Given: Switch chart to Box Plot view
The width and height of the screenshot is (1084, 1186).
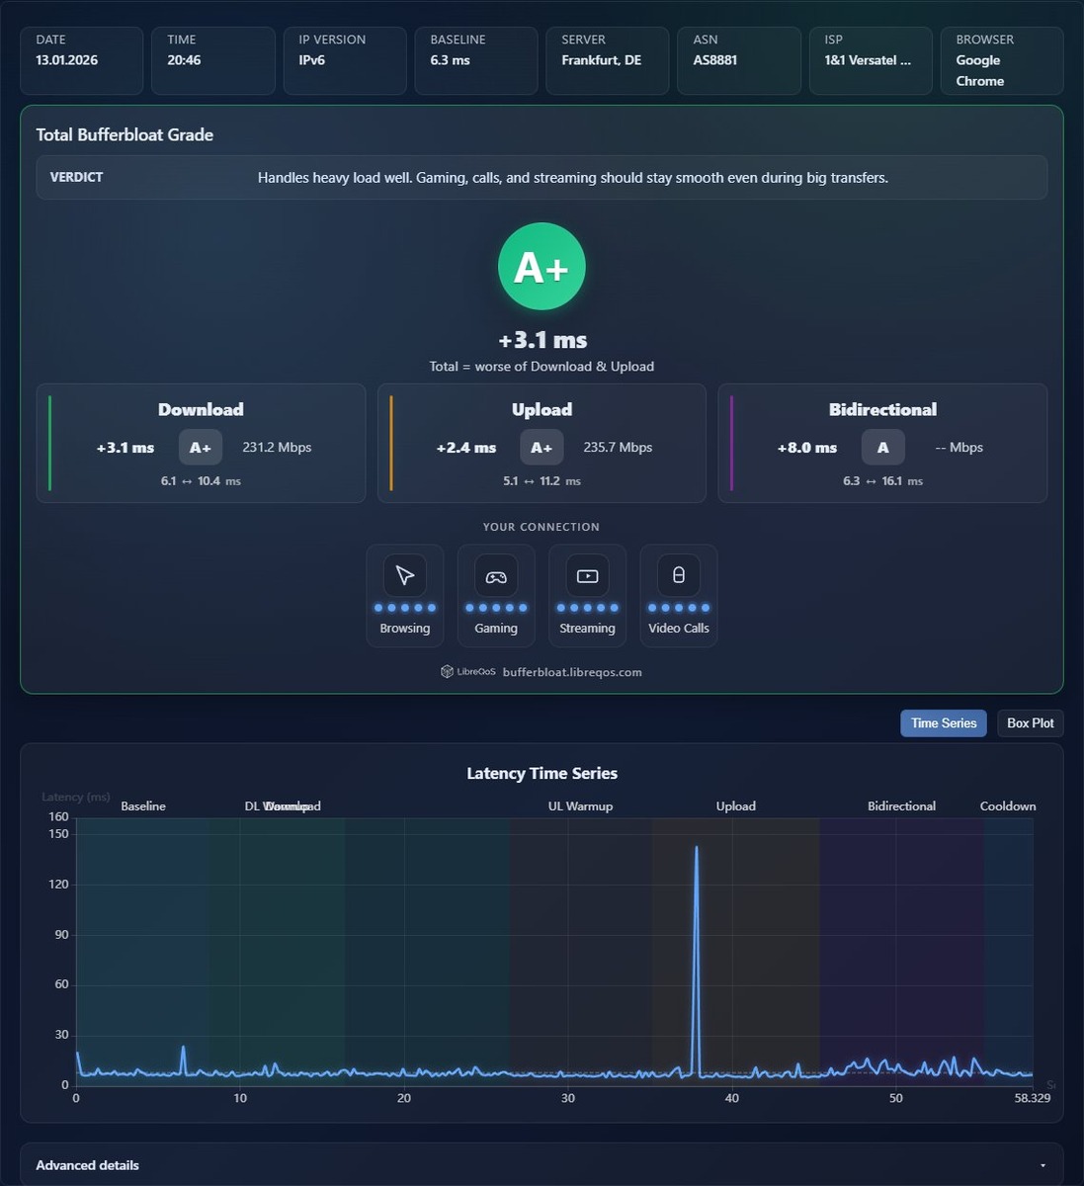Looking at the screenshot, I should tap(1030, 723).
